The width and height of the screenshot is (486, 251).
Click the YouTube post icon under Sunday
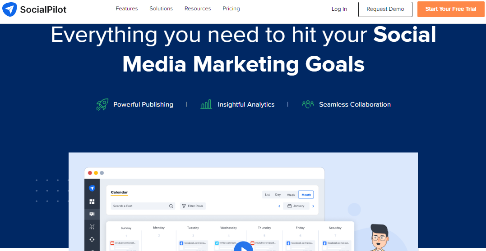pyautogui.click(x=112, y=243)
